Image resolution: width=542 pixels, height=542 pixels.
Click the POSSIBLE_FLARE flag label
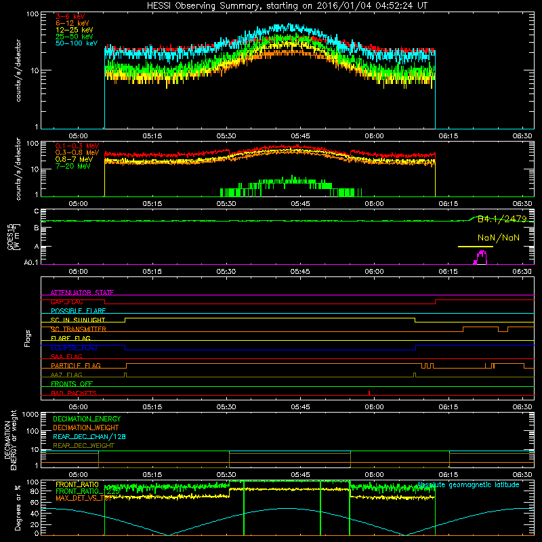pyautogui.click(x=78, y=311)
